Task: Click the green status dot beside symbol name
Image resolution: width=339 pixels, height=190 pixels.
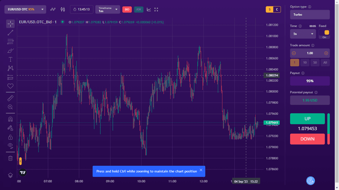Action: [62, 22]
